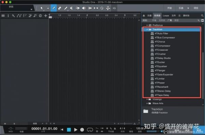Add tracks with the plus icon
205x135 pixels.
pos(45,16)
